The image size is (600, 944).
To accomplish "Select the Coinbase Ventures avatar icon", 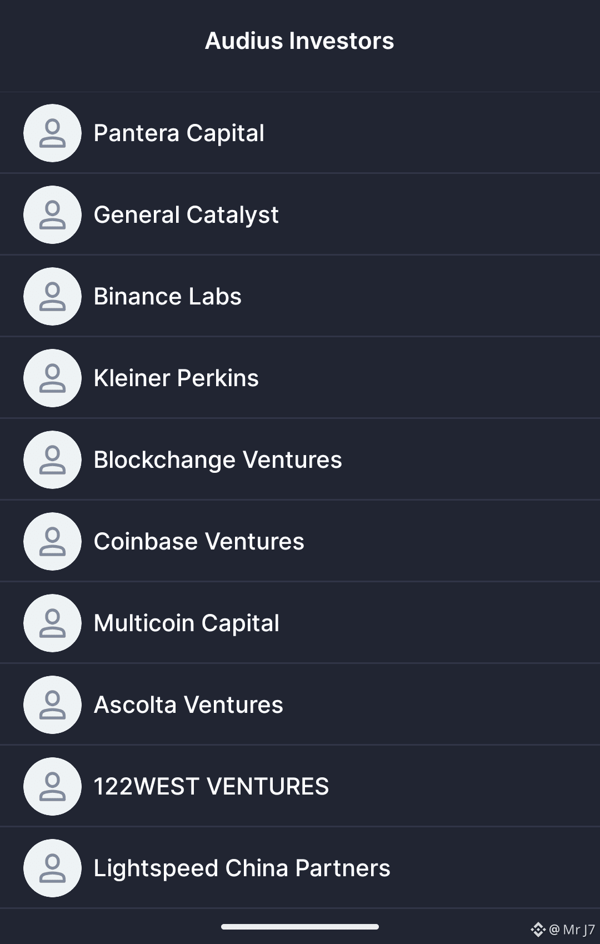I will point(53,542).
